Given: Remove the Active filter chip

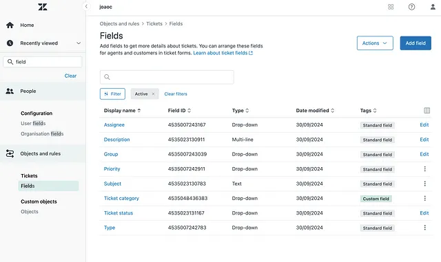Looking at the screenshot, I should [x=153, y=94].
